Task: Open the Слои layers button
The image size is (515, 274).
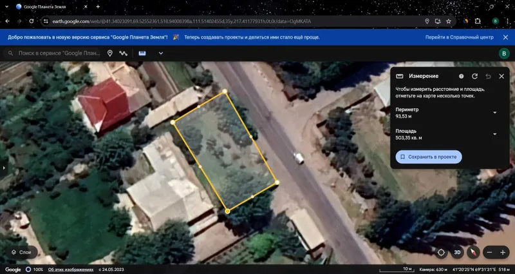Action: pyautogui.click(x=21, y=252)
